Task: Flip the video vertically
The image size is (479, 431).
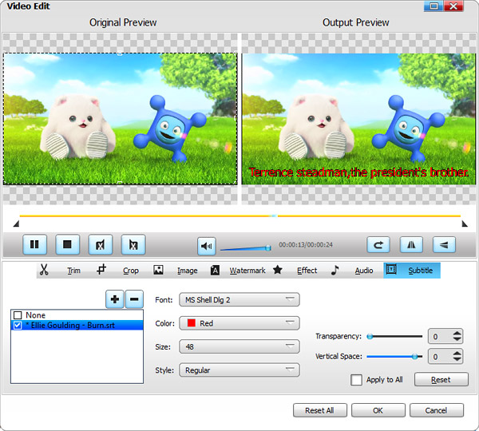Action: 444,245
